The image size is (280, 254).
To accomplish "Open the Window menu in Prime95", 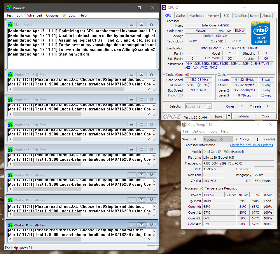I will 69,15.
